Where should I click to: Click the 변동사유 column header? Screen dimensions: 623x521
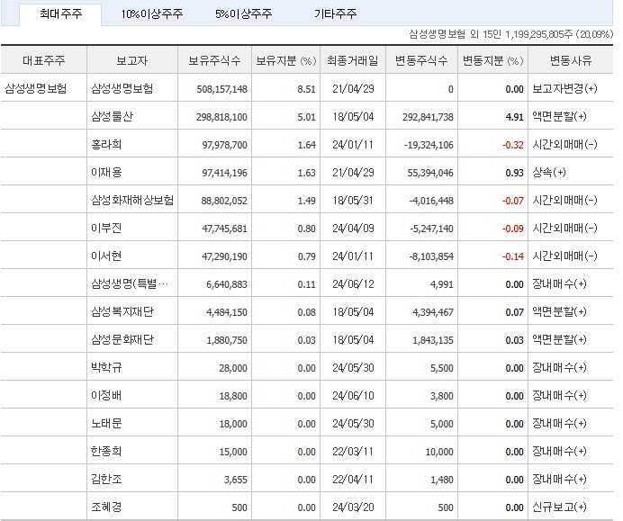[571, 60]
